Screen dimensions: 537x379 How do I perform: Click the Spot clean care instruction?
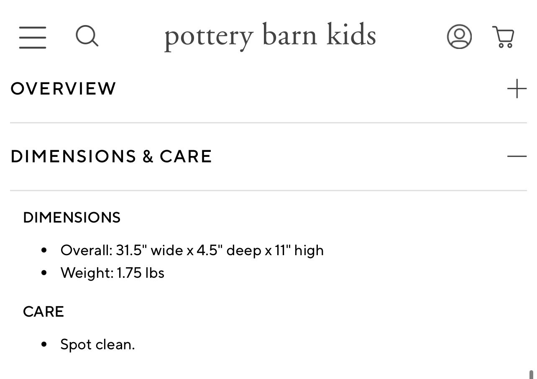(x=97, y=345)
